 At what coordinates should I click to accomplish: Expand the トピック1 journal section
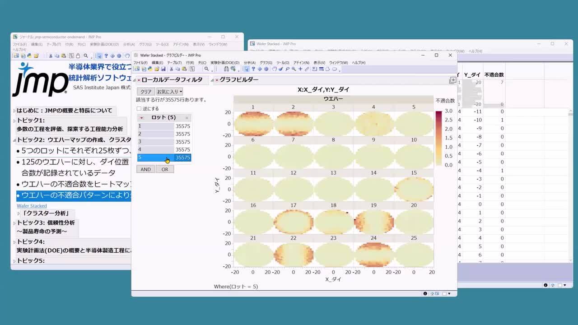(14, 121)
